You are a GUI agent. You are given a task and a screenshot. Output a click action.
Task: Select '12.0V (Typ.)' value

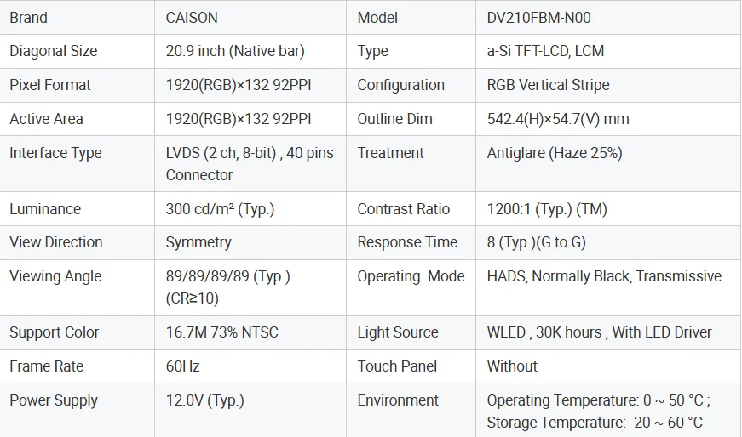pyautogui.click(x=205, y=400)
